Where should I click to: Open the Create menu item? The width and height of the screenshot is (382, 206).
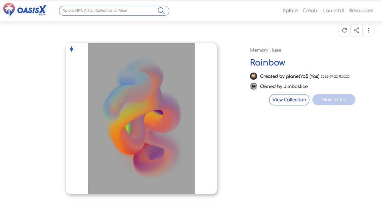311,11
